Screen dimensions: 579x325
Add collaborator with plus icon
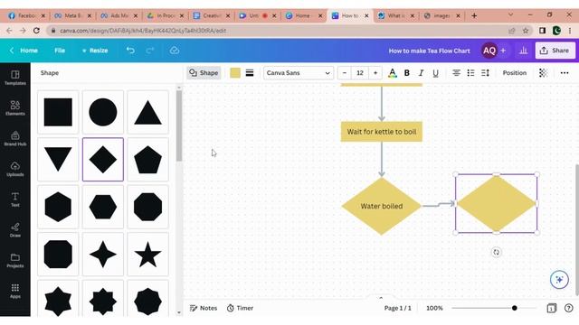tap(503, 51)
